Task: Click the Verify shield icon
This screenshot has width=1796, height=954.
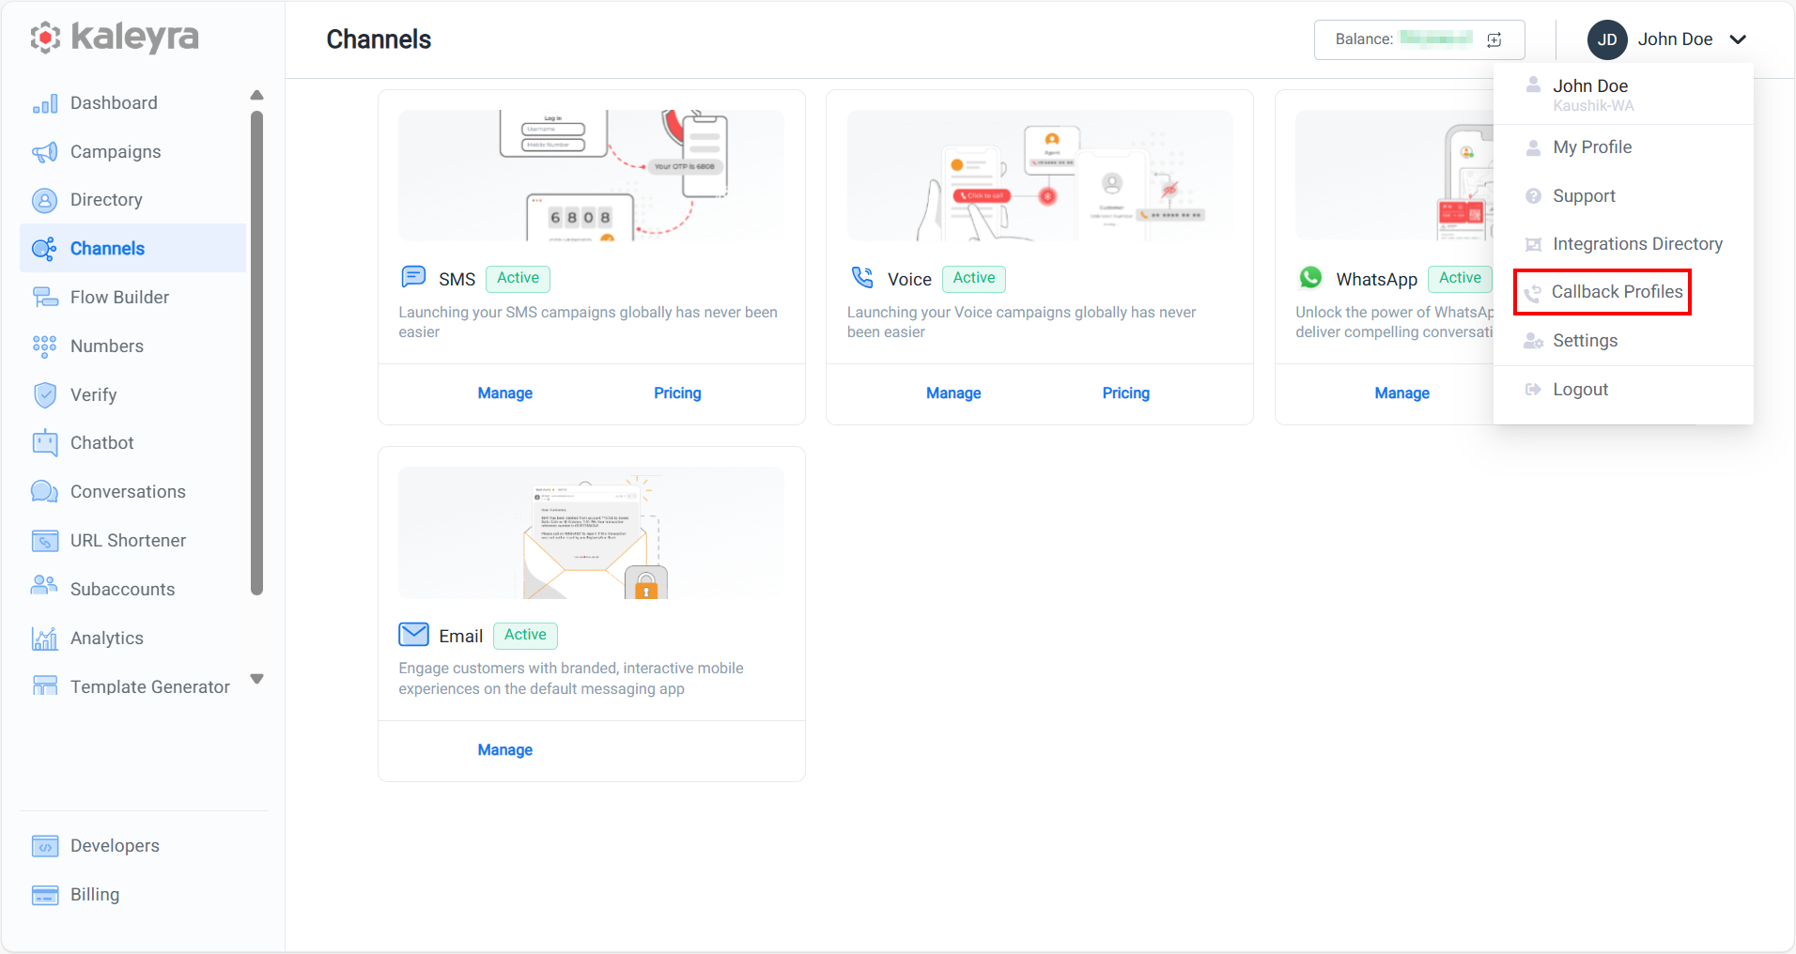Action: (x=45, y=395)
